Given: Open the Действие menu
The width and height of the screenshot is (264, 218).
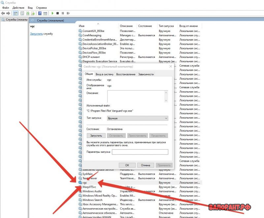Looking at the screenshot, I should pos(18,8).
